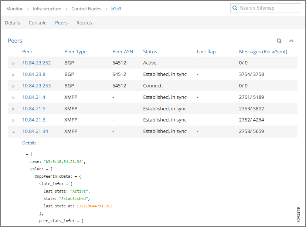Click the magnifier icon in Search Sitemap box
The width and height of the screenshot is (306, 227).
[235, 8]
